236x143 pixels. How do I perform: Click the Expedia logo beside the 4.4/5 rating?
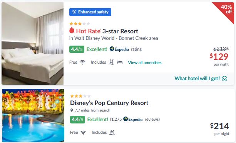point(119,49)
